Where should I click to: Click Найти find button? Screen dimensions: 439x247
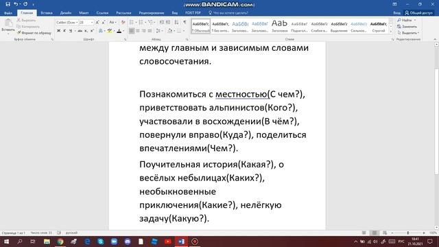tap(407, 20)
